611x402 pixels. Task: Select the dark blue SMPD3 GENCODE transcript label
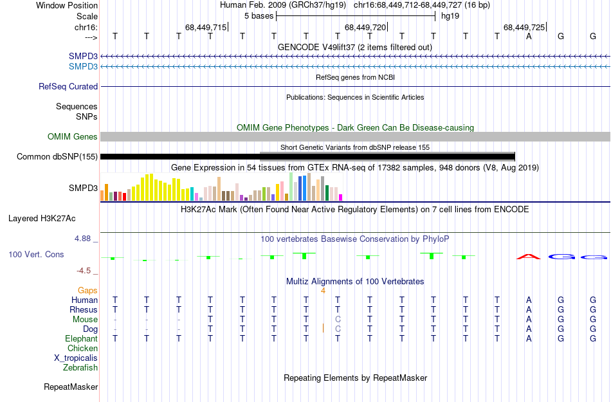83,56
